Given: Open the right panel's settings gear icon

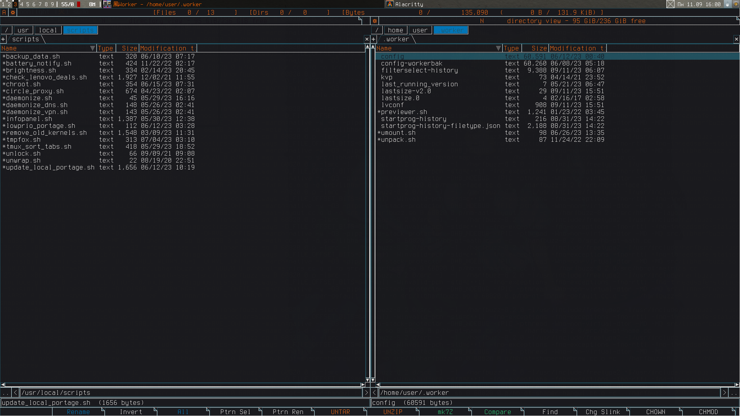Looking at the screenshot, I should click(375, 21).
